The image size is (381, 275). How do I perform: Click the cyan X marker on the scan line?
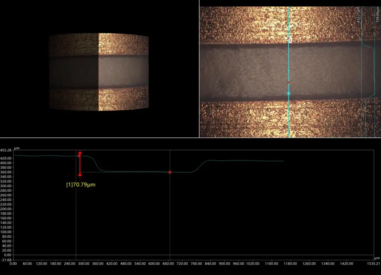[x=289, y=93]
